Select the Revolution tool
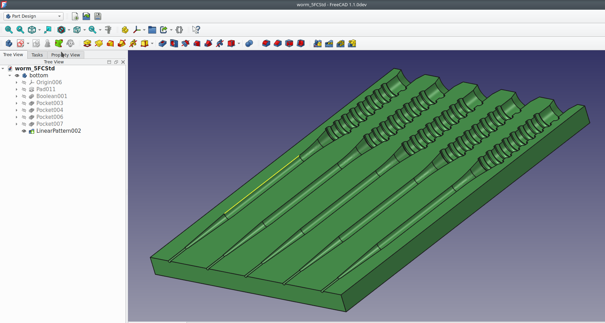 click(99, 43)
